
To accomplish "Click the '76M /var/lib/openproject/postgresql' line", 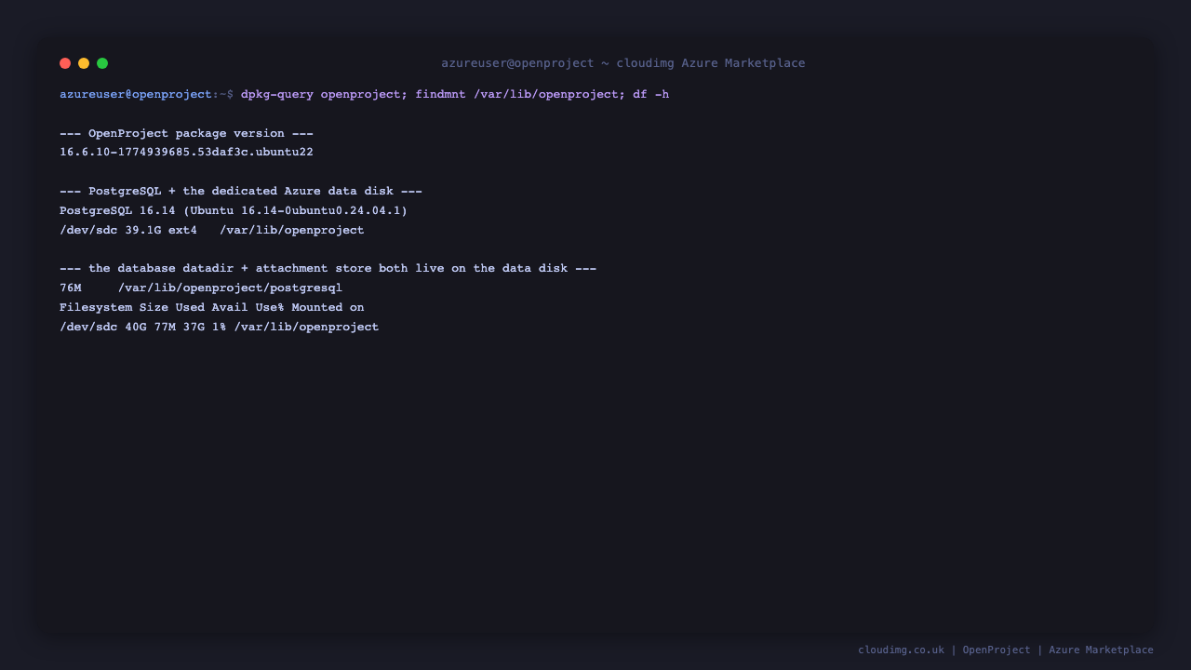I will coord(201,288).
